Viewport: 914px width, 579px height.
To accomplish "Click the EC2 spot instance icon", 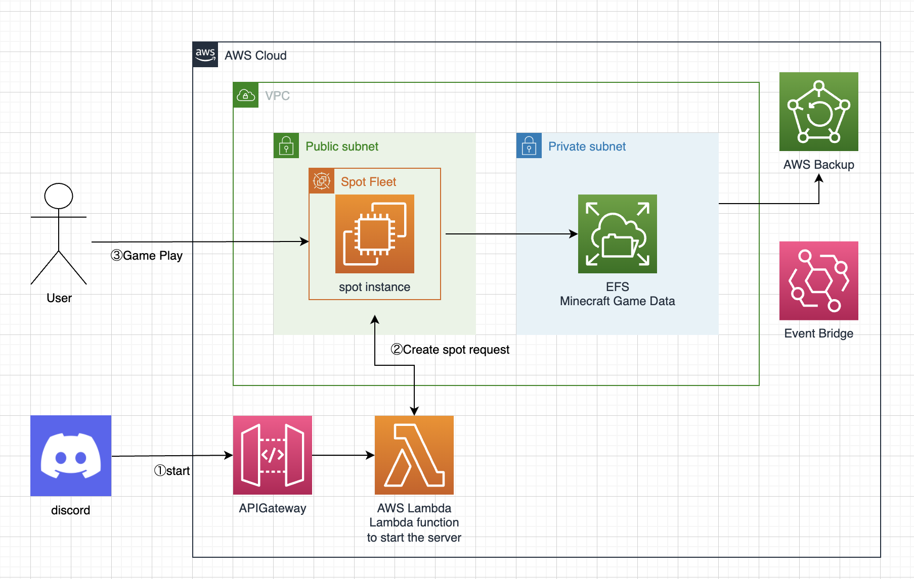I will click(374, 234).
